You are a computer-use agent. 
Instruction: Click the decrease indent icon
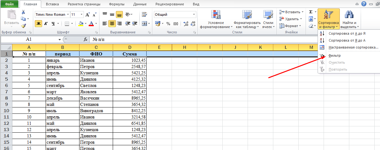tap(128, 24)
